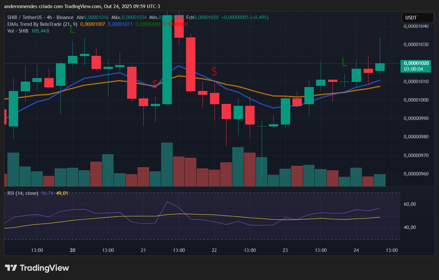Select the red S marker near Oct 22
Image resolution: width=439 pixels, height=280 pixels.
(214, 71)
